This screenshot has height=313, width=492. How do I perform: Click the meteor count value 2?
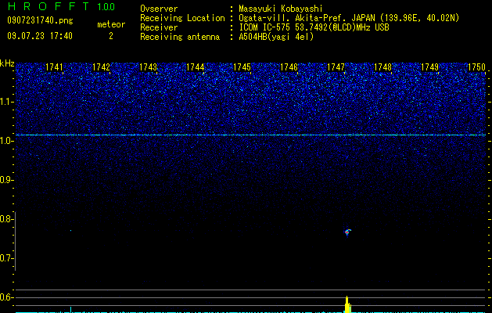[111, 36]
